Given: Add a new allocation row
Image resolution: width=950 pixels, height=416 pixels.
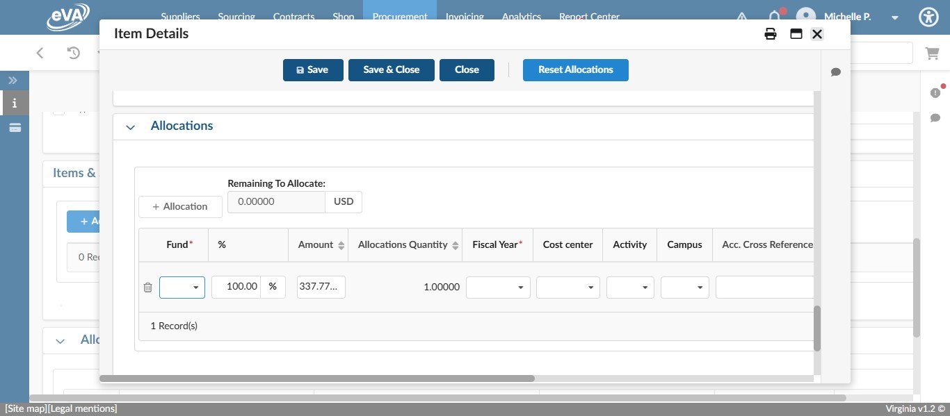Looking at the screenshot, I should pyautogui.click(x=180, y=206).
